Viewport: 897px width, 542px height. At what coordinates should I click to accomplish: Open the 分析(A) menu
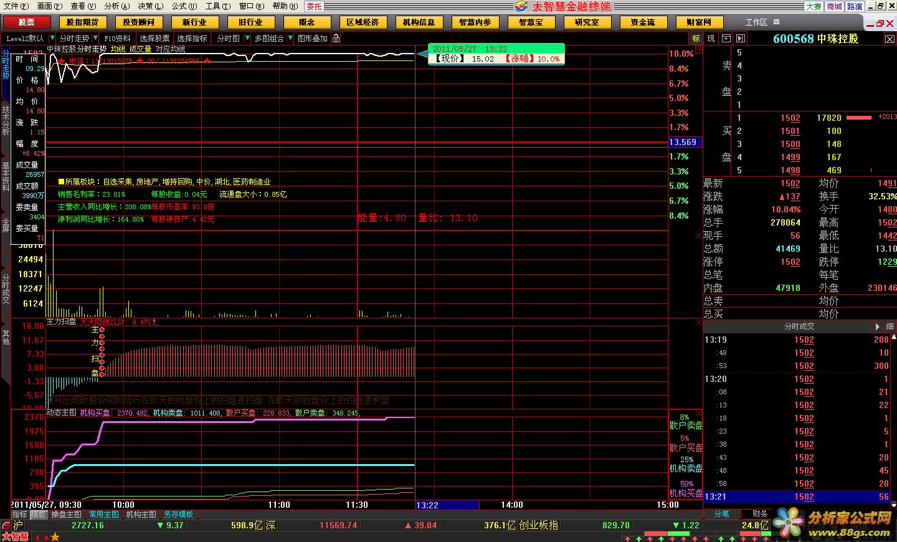pyautogui.click(x=117, y=6)
